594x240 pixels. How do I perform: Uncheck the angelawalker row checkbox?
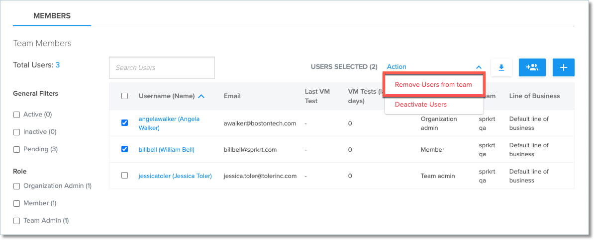point(125,122)
